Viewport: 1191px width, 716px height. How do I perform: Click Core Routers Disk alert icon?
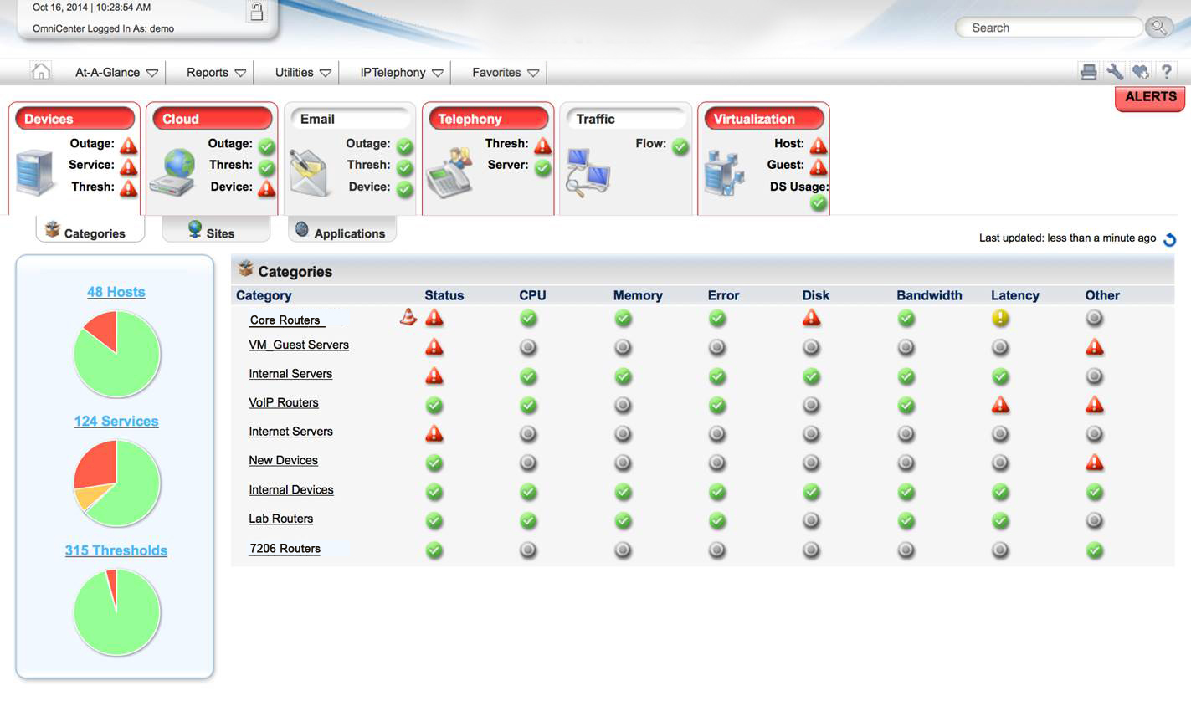811,318
